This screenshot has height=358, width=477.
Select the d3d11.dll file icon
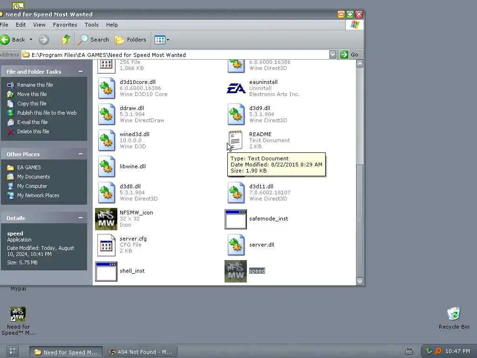[x=236, y=193]
